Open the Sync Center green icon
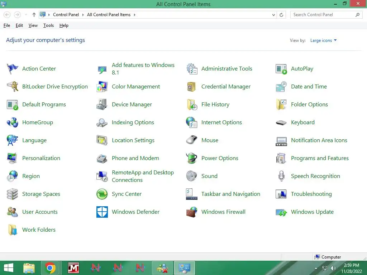 (x=102, y=194)
